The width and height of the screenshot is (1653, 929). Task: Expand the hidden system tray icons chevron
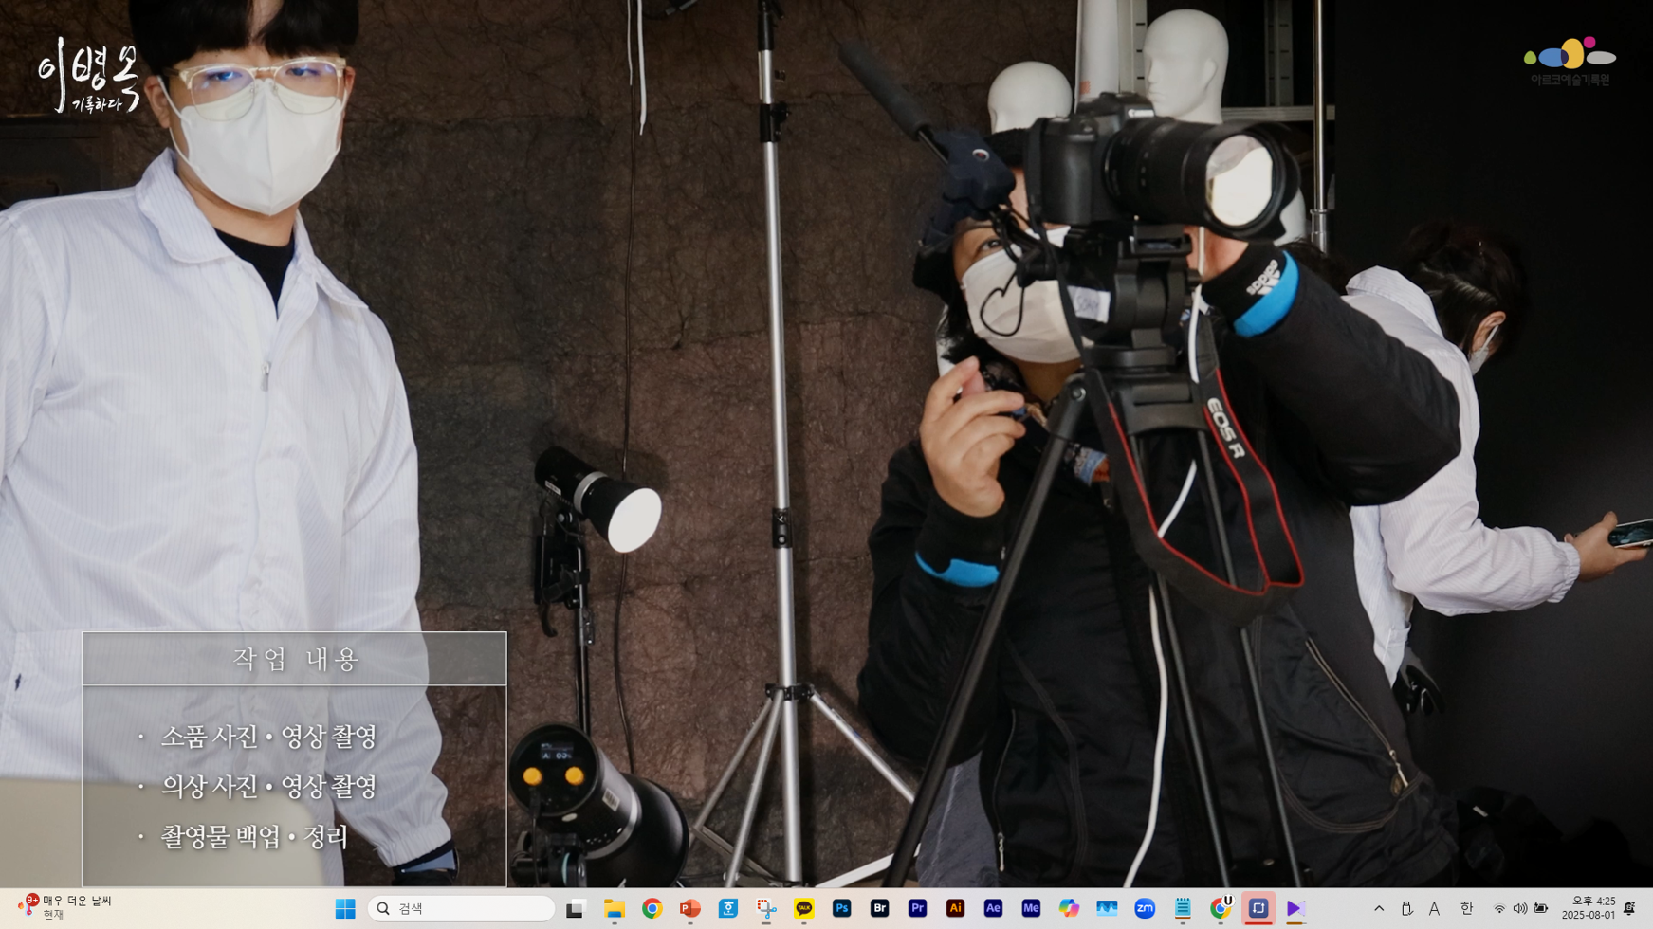click(x=1379, y=908)
